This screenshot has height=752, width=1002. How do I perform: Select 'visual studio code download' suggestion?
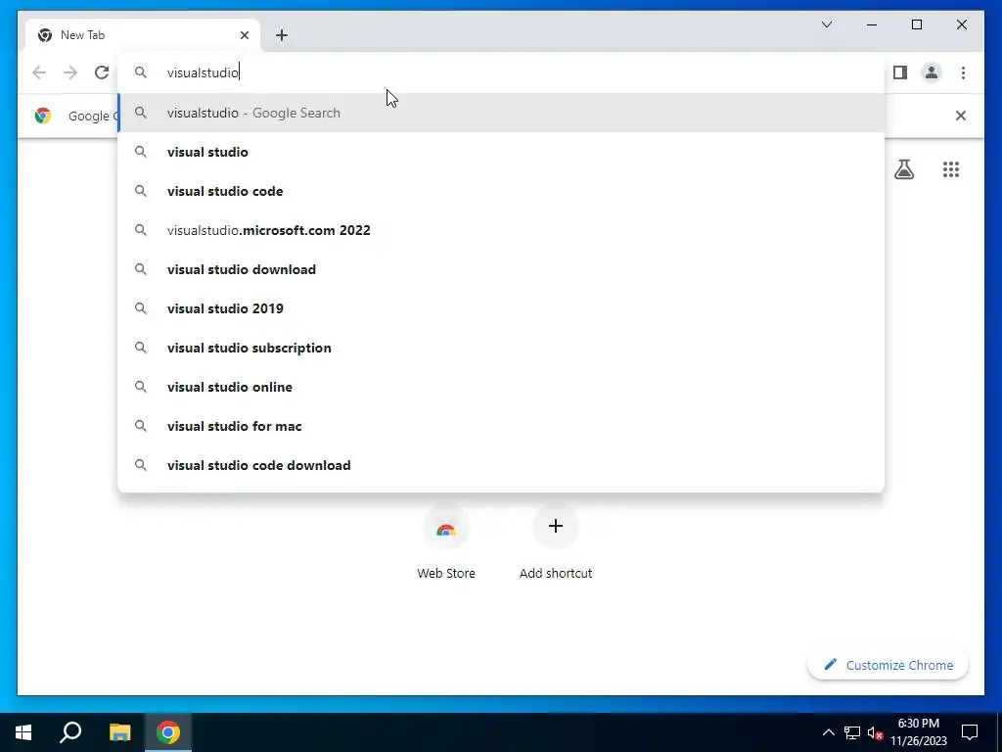[502, 465]
